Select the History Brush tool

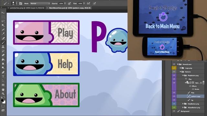coord(3,51)
